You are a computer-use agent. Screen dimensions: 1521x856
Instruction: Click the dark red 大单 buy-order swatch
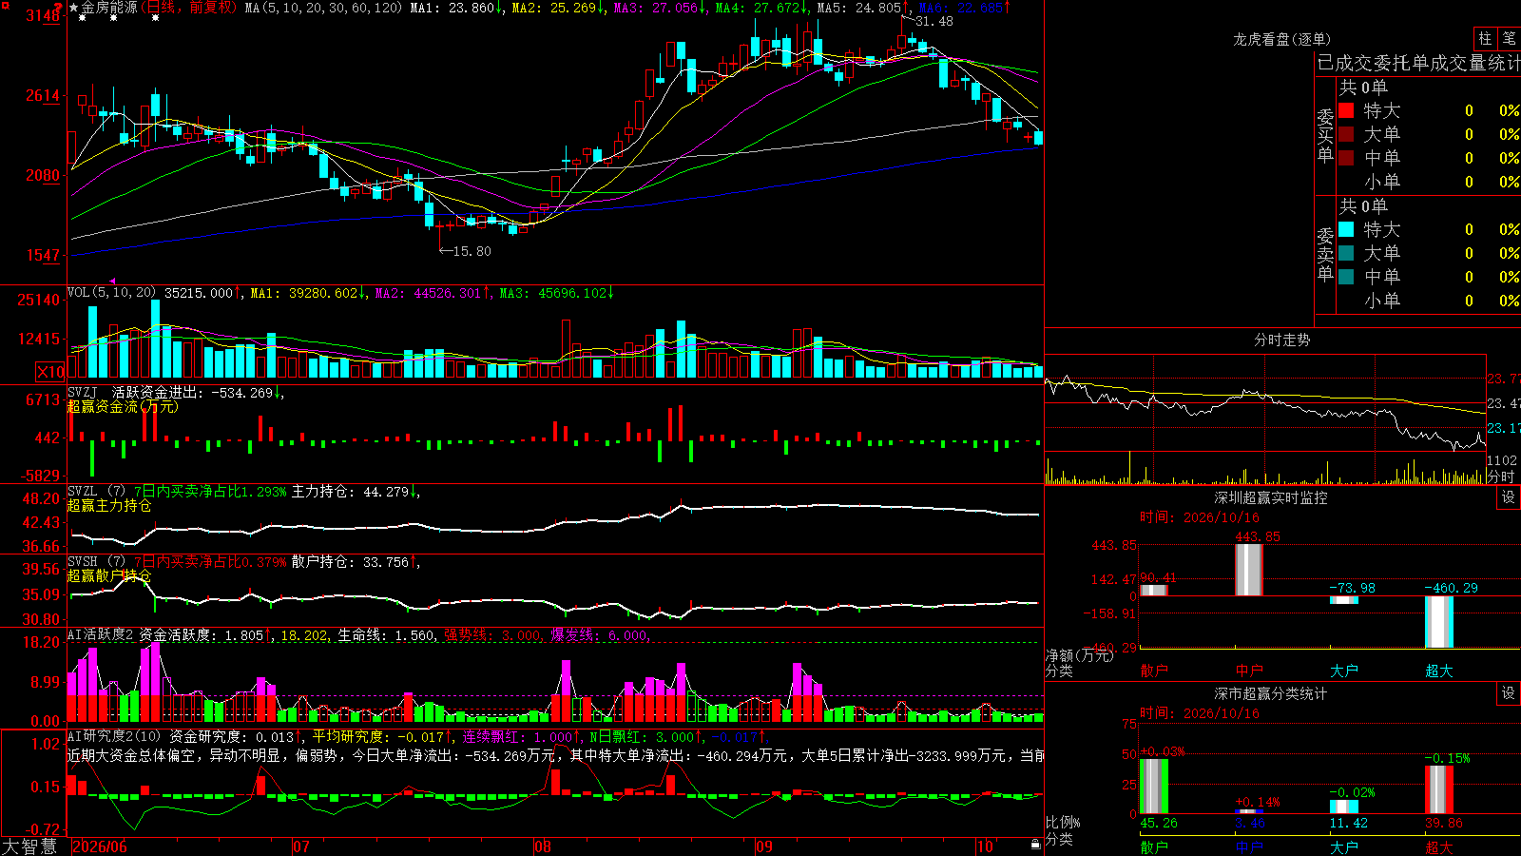pos(1346,134)
